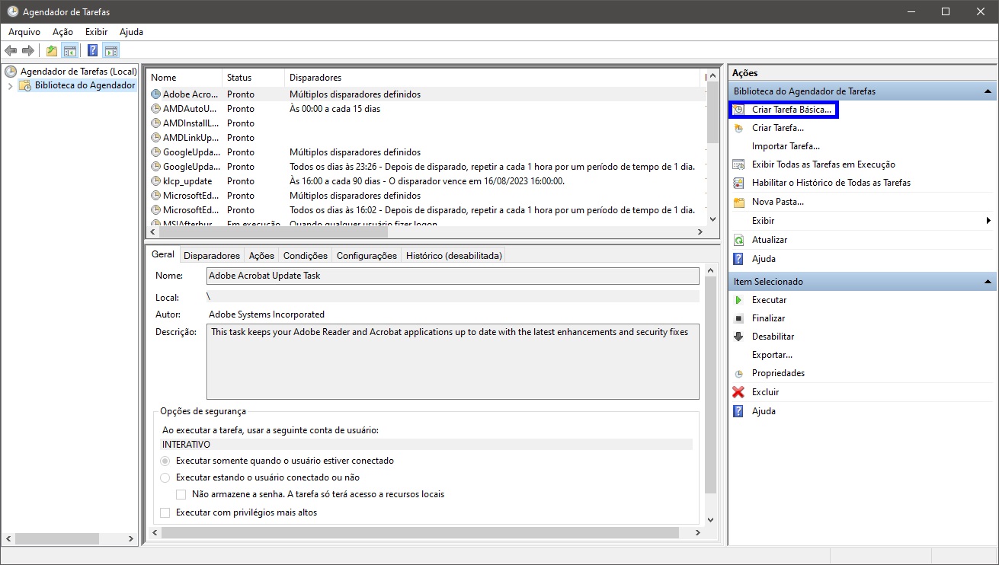Click the back arrow toolbar icon
Viewport: 999px width, 565px height.
point(11,51)
